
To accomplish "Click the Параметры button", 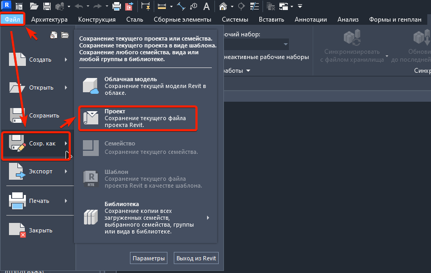I will click(x=149, y=258).
